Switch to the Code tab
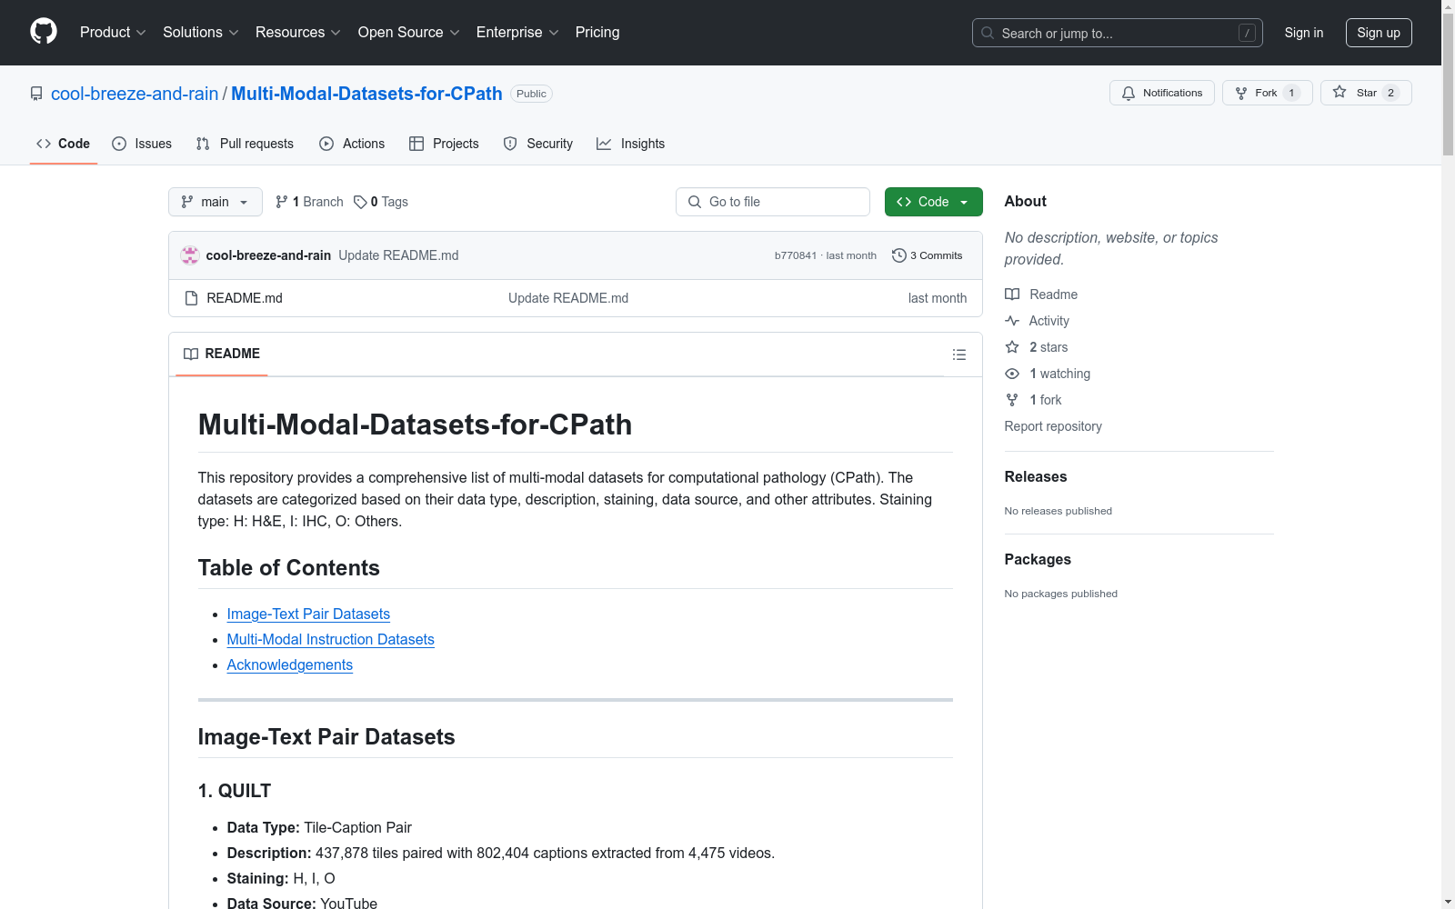 64,144
